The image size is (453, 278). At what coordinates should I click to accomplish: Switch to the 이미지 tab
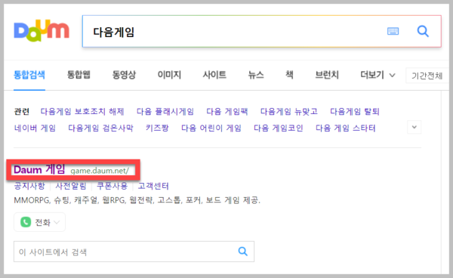[x=169, y=75]
